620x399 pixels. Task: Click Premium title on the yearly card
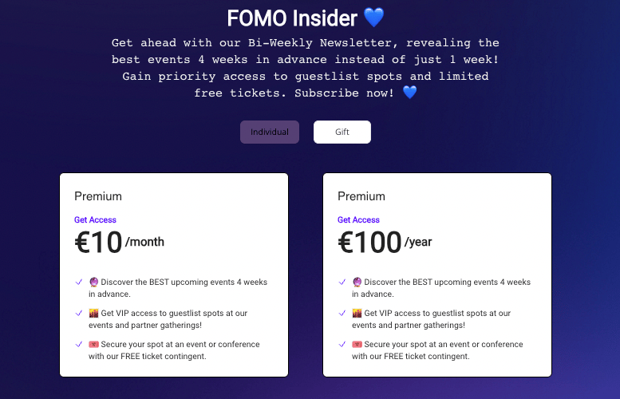[x=361, y=196]
